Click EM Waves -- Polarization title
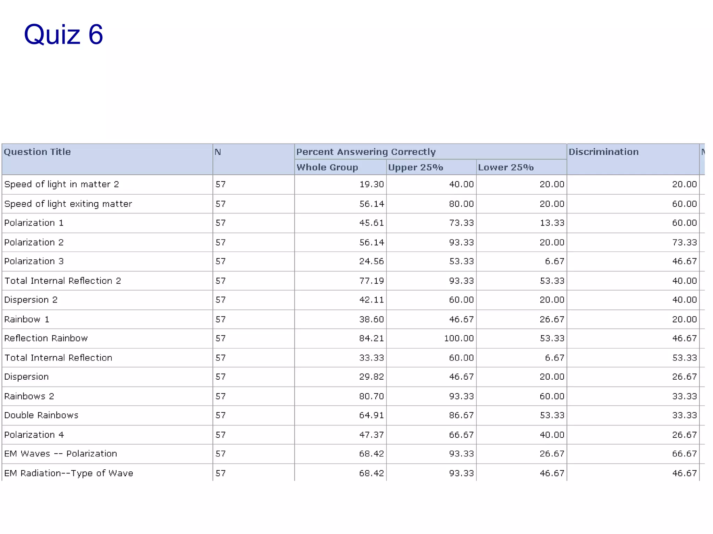 coord(61,454)
